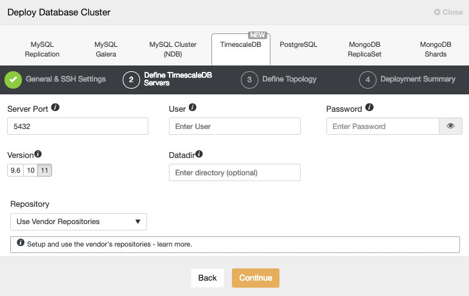The image size is (469, 296).
Task: Open the Repository dropdown
Action: pos(78,222)
